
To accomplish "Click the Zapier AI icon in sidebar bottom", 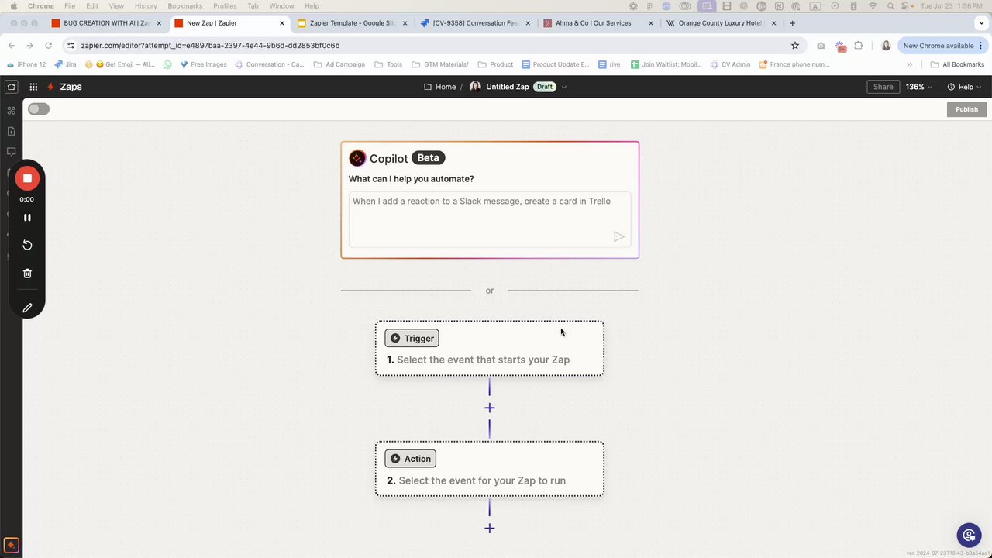I will tap(11, 545).
